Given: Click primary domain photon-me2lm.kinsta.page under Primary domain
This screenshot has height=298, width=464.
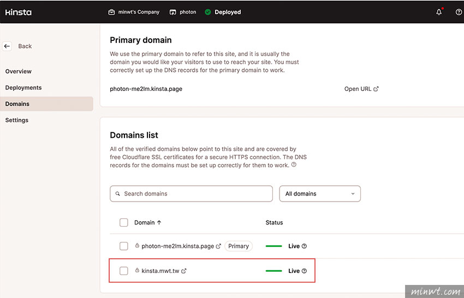Looking at the screenshot, I should coord(146,89).
